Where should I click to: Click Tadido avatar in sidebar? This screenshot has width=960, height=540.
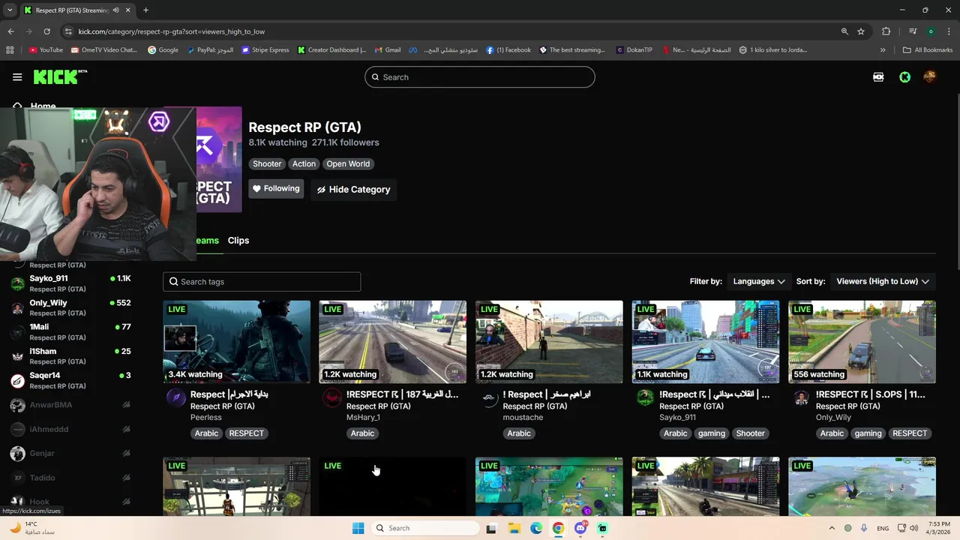click(x=17, y=478)
